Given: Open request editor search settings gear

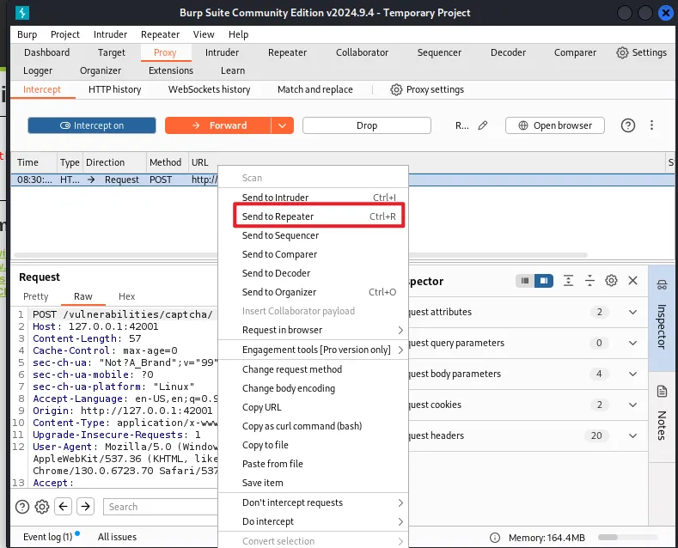Looking at the screenshot, I should pyautogui.click(x=42, y=507).
